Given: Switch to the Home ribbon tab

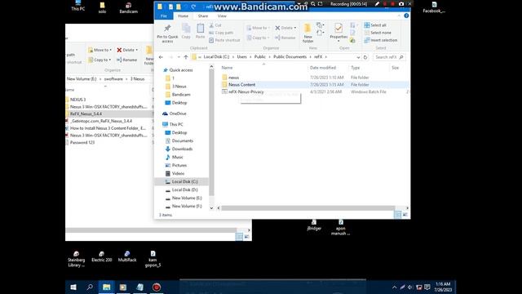Looking at the screenshot, I should tap(183, 16).
